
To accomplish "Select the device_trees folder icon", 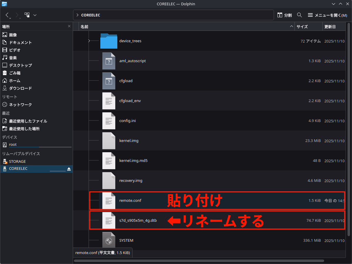I will [109, 41].
